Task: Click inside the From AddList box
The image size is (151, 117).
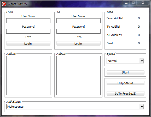Action: click(x=28, y=76)
